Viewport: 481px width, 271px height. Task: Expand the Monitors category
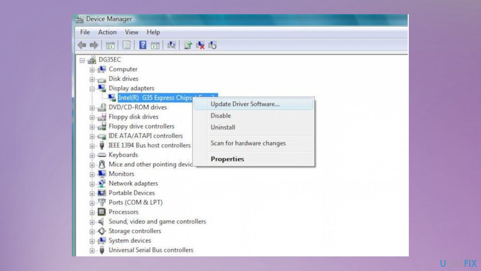(92, 174)
